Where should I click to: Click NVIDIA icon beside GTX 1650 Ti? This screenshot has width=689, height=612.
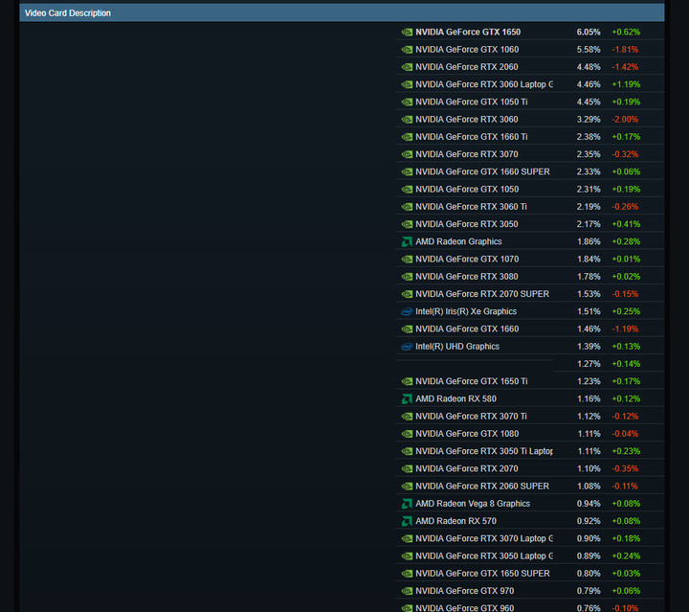pos(407,381)
